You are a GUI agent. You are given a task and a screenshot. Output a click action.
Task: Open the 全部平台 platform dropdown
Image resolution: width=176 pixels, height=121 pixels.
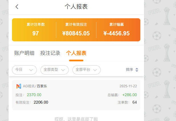(86, 70)
